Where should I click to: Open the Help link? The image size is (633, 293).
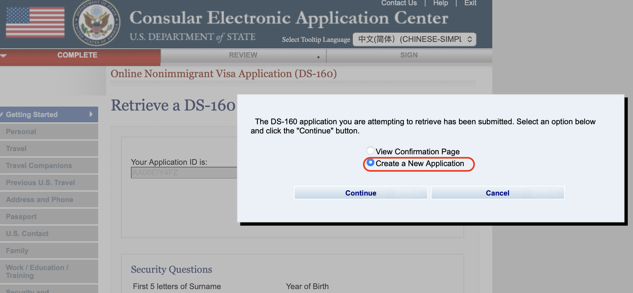441,3
